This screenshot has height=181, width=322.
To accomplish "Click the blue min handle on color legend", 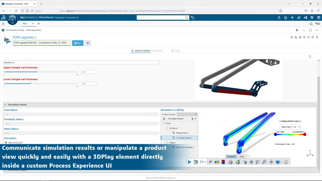I will click(x=275, y=134).
